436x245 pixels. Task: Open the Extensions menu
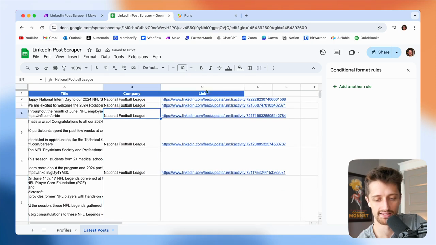click(138, 57)
